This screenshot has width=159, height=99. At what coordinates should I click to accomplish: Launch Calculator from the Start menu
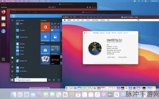pos(20,44)
